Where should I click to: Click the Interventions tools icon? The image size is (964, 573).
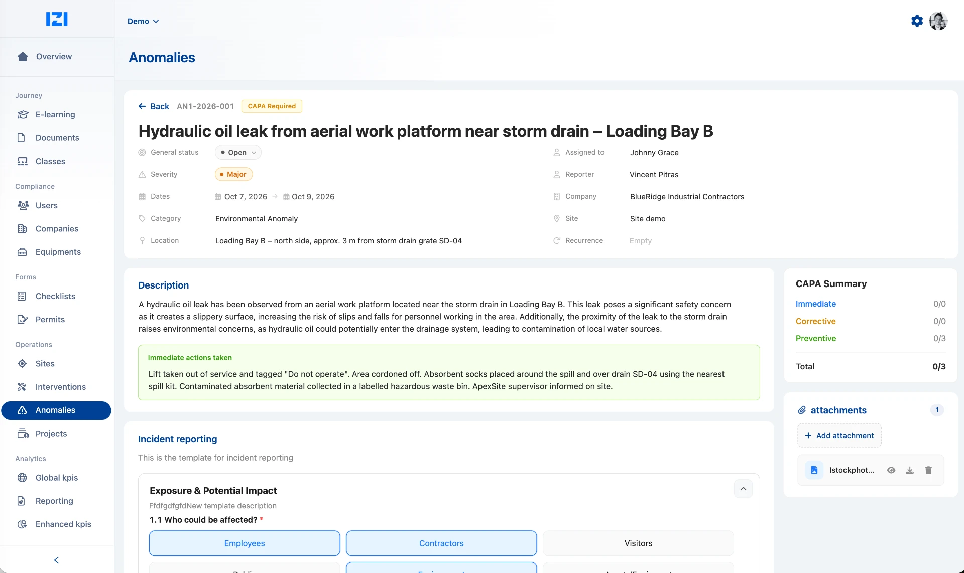[22, 387]
